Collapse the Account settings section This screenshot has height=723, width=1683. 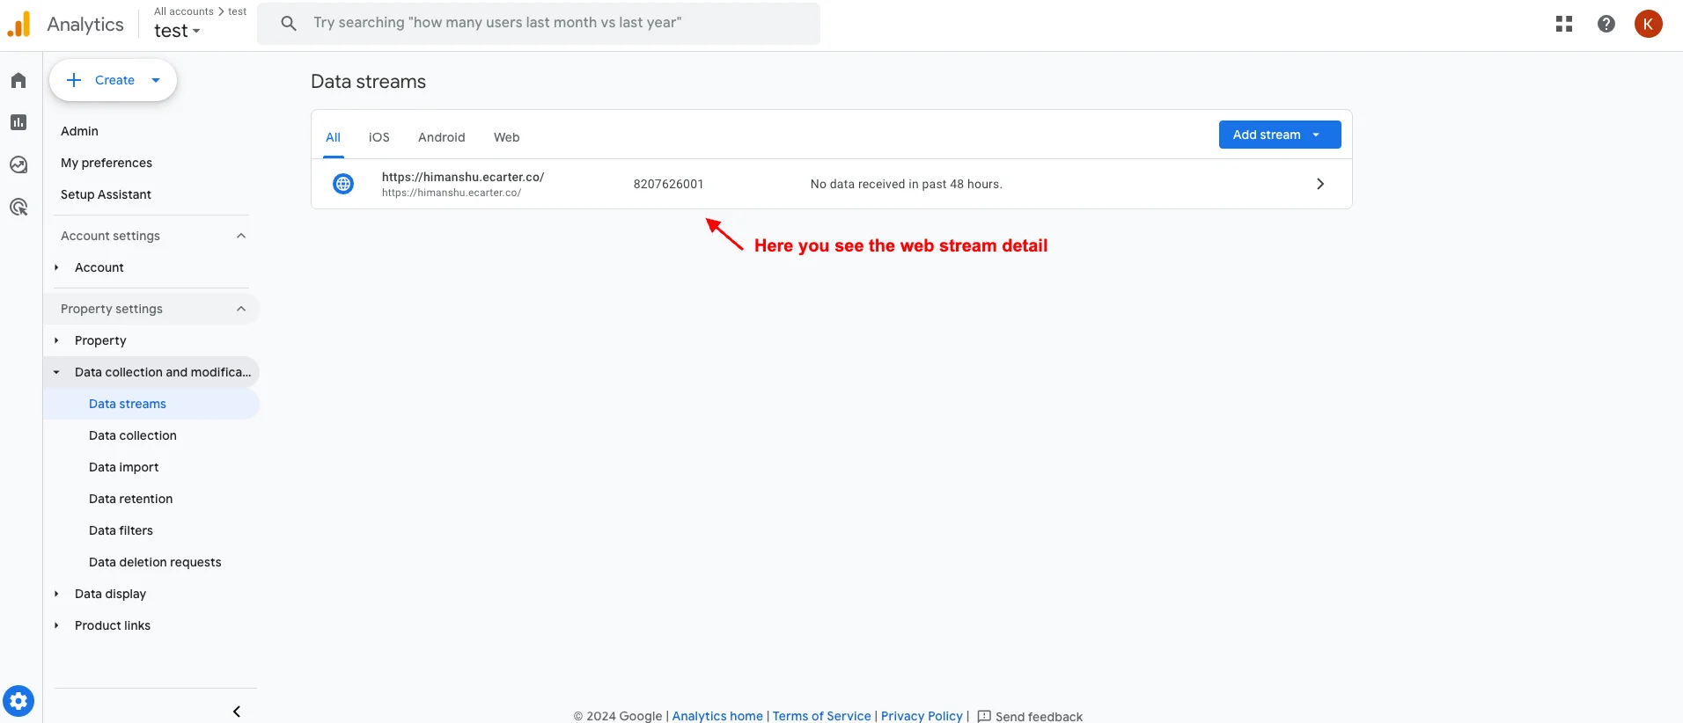coord(240,236)
